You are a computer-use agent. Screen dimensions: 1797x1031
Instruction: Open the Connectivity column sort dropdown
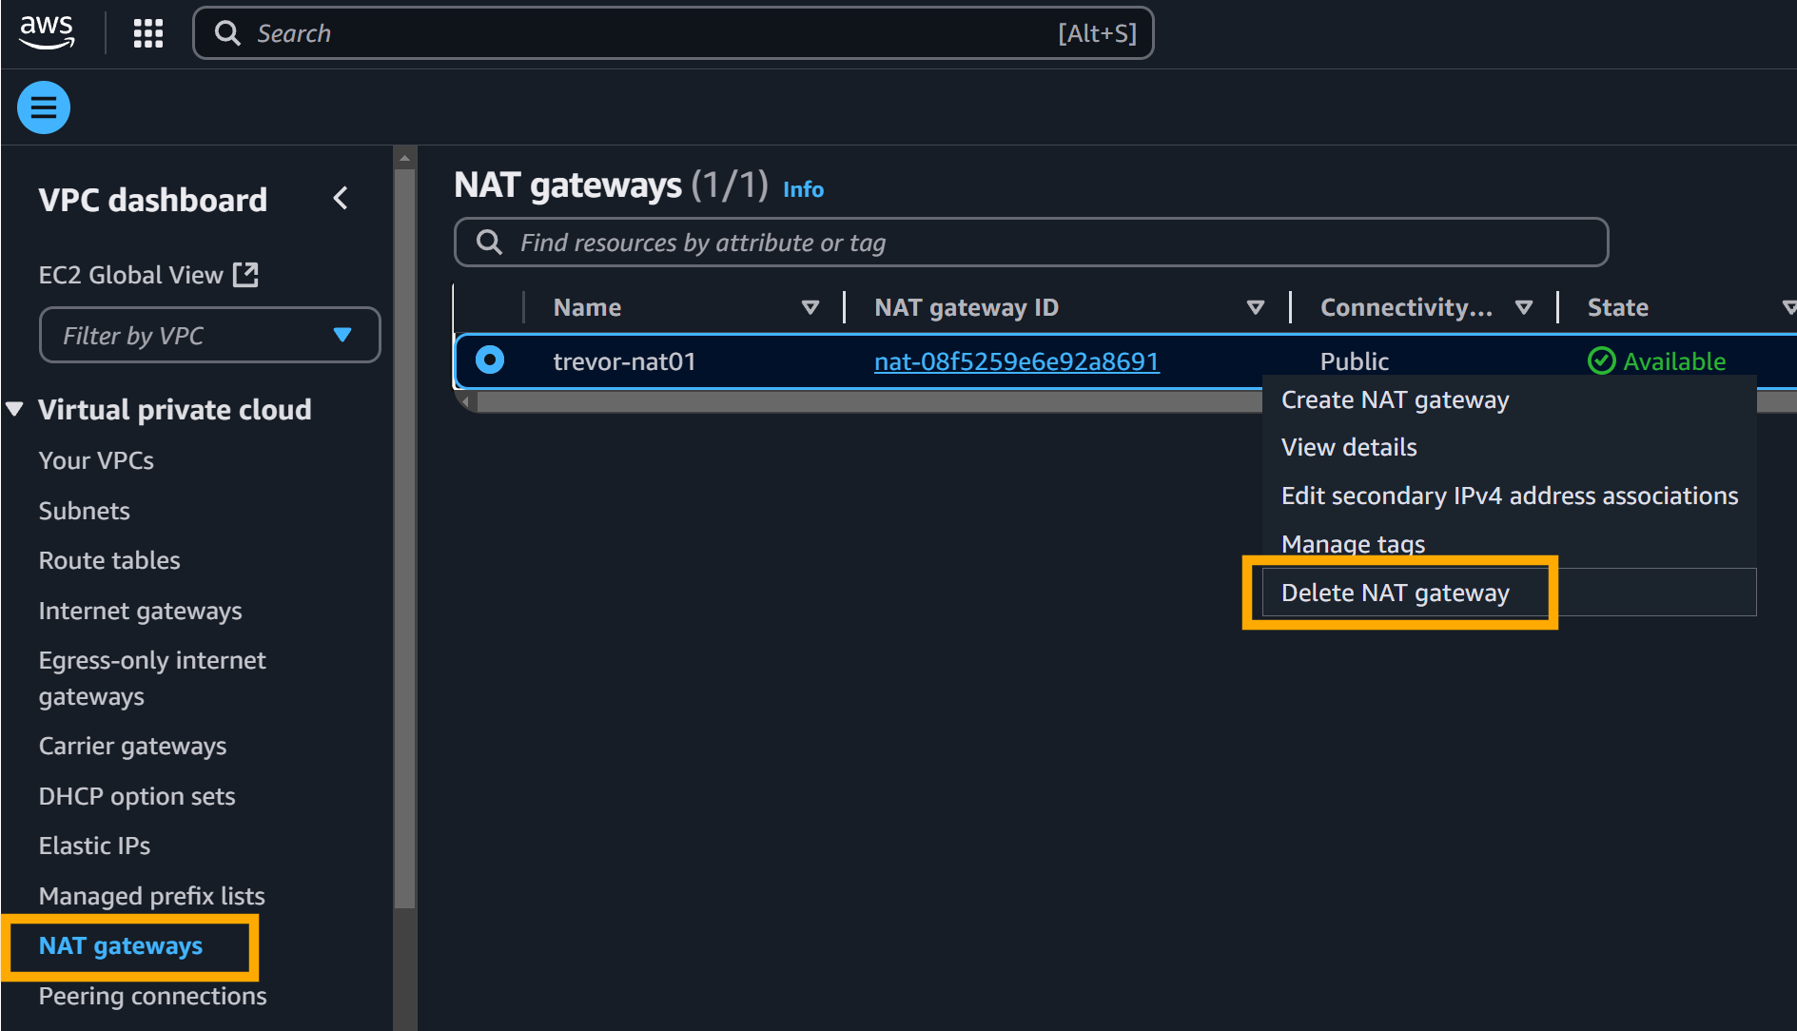(x=1526, y=306)
